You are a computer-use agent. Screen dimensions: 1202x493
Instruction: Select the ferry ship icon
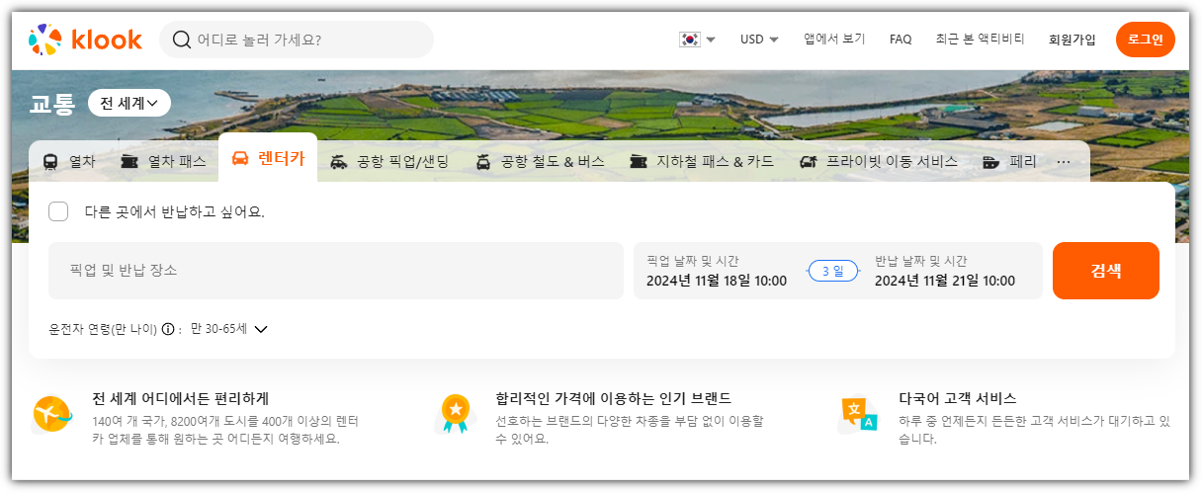click(x=991, y=161)
